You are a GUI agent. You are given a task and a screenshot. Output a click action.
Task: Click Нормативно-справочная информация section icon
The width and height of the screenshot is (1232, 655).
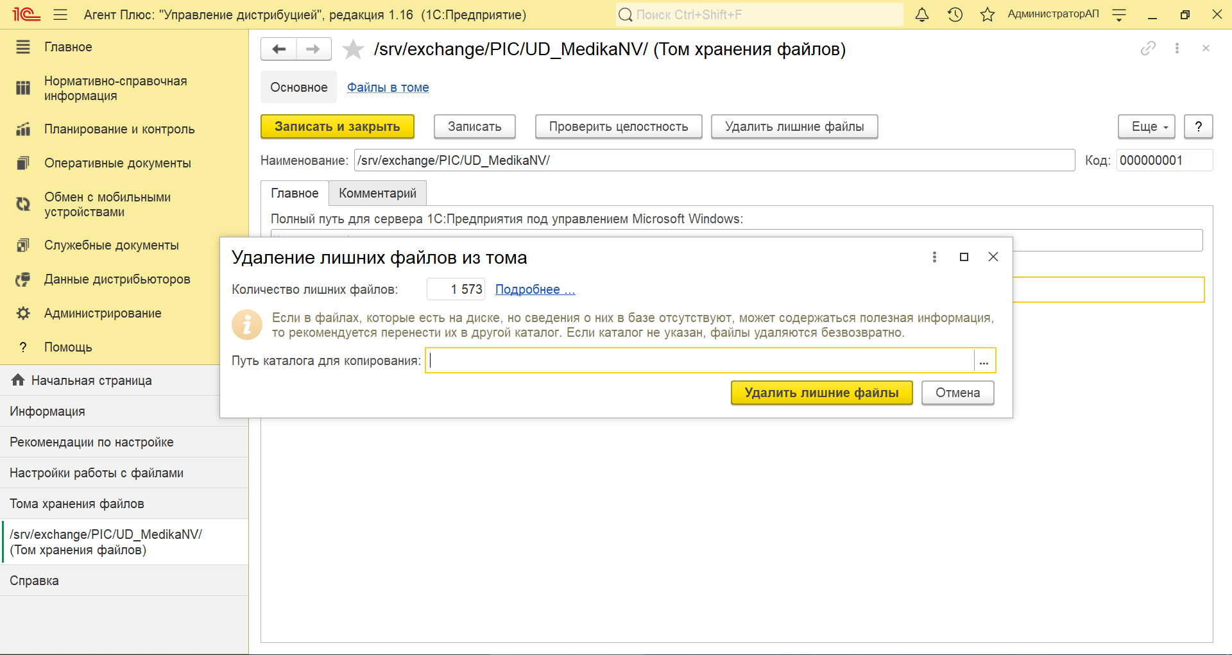[23, 88]
